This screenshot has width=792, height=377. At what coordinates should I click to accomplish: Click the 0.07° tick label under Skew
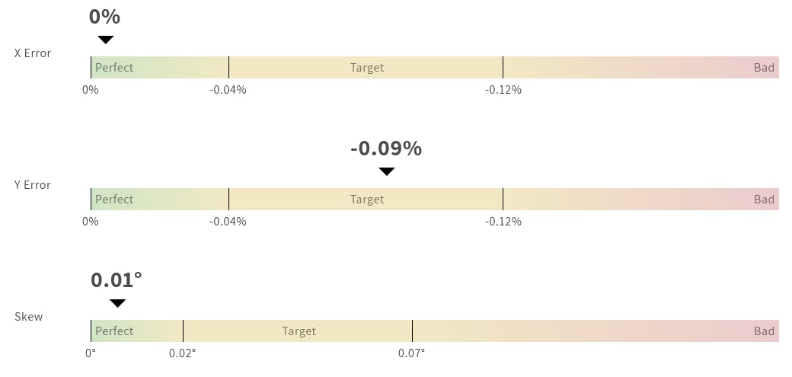pos(412,353)
